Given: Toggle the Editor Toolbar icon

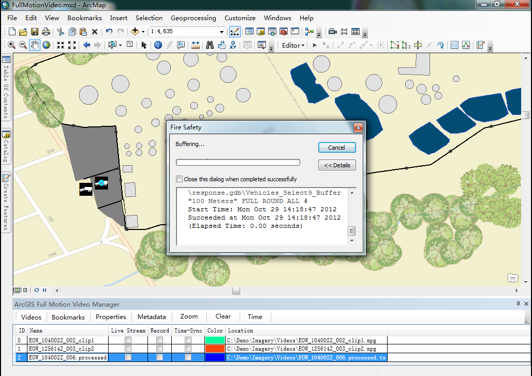Looking at the screenshot, I should click(235, 32).
